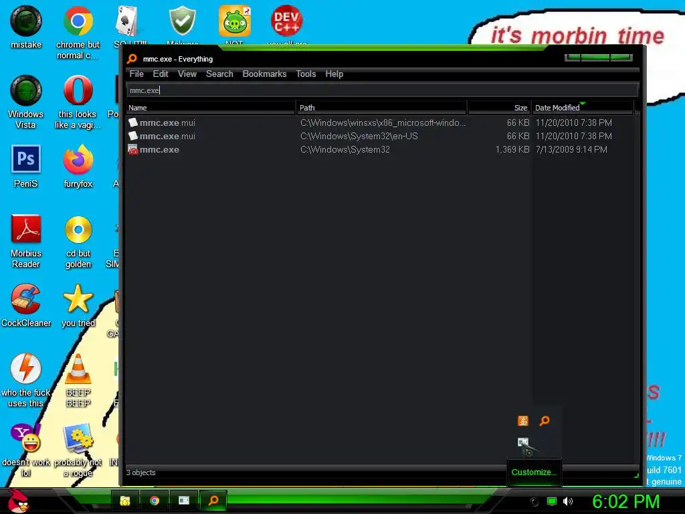Open the green shield Malware desktop icon
The width and height of the screenshot is (685, 514).
182,21
